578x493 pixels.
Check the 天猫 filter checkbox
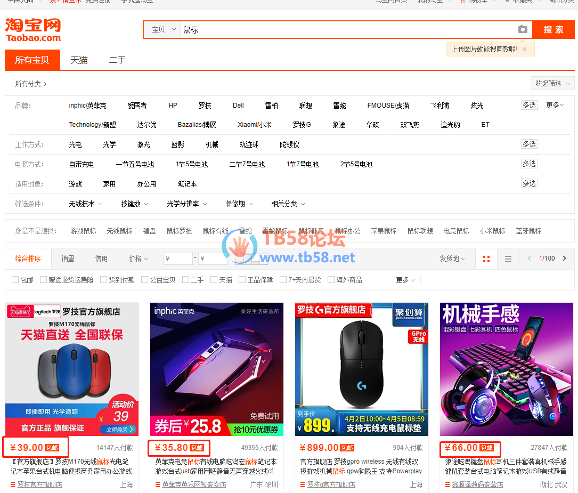(x=214, y=280)
